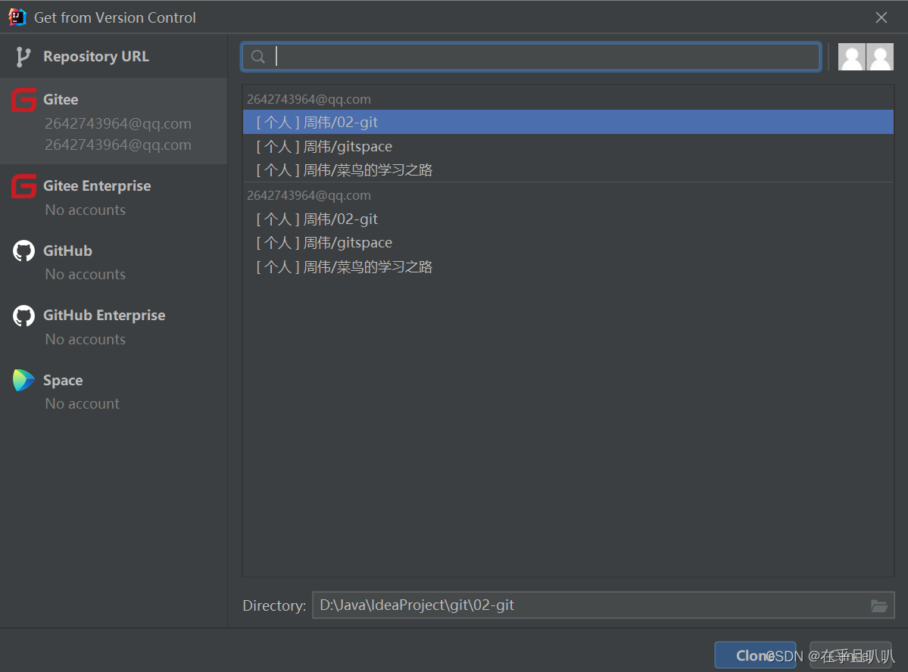Select 周伟/菜鸟的学习之路 in the first account group
The image size is (908, 672).
[x=568, y=170]
